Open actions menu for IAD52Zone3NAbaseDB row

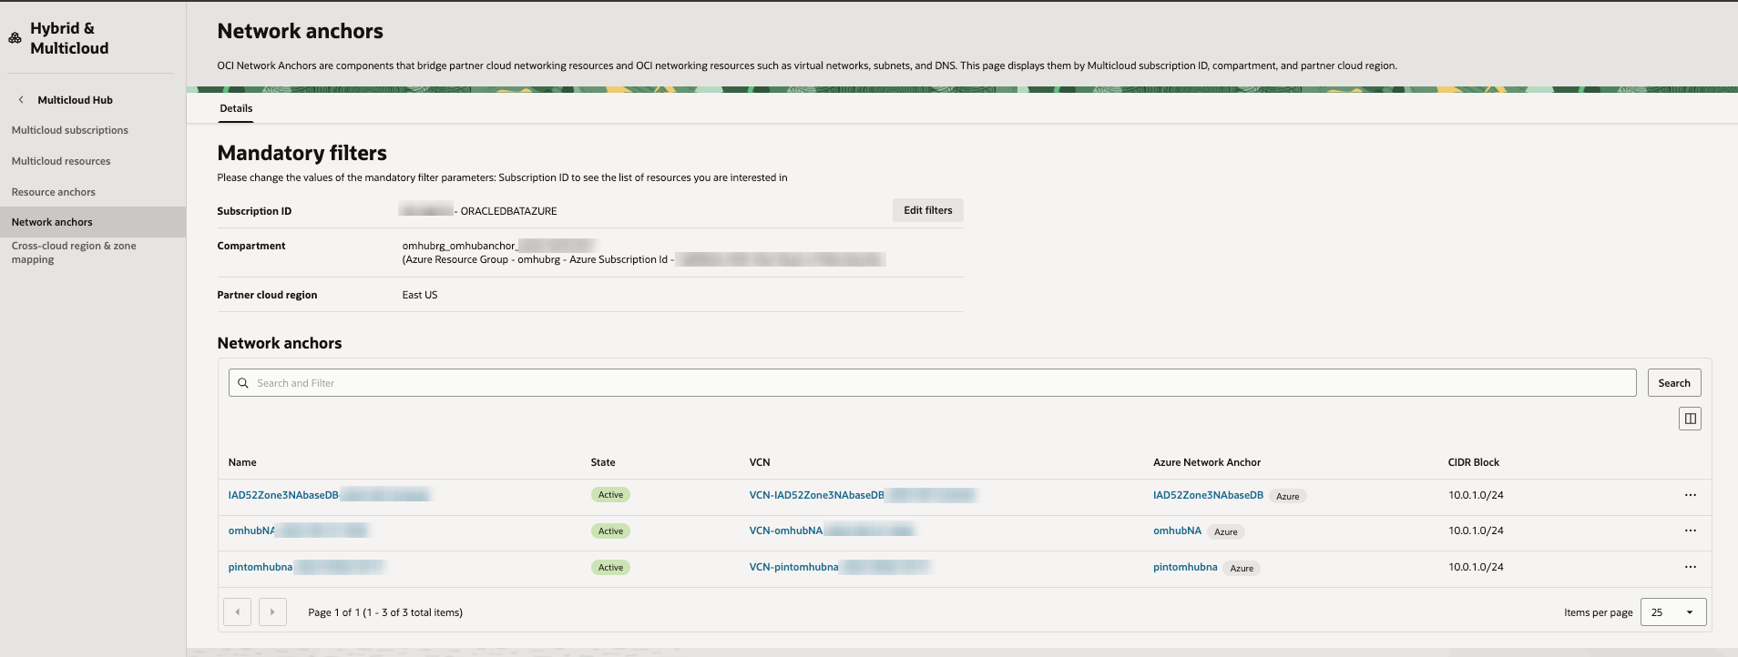[1691, 495]
